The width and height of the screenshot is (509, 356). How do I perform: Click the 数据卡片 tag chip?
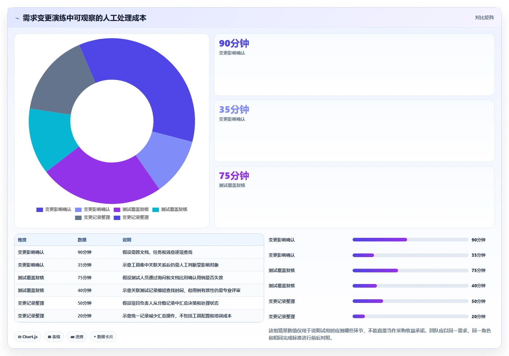click(x=103, y=337)
